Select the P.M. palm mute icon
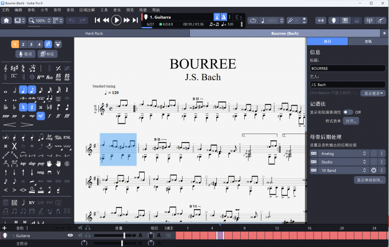 (x=67, y=138)
